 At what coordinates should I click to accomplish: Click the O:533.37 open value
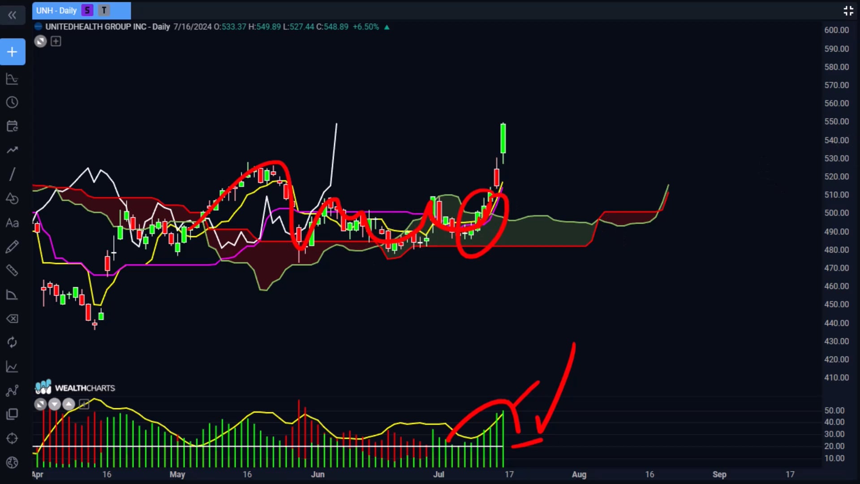pos(230,26)
